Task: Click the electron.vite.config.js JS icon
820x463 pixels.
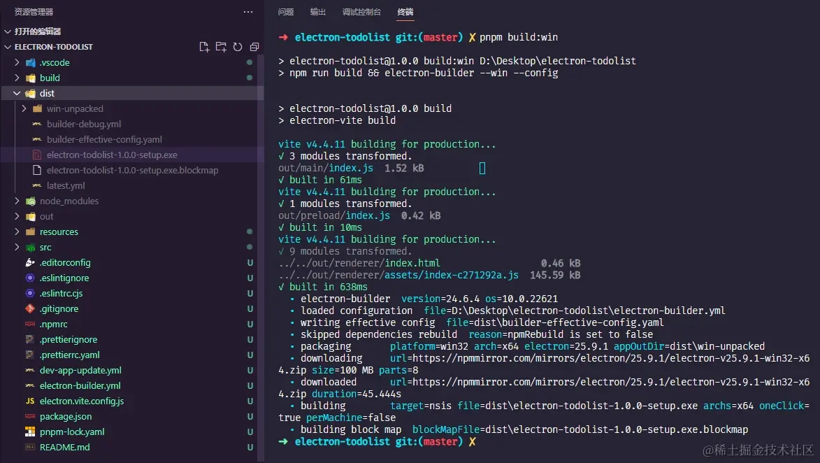Action: coord(30,401)
